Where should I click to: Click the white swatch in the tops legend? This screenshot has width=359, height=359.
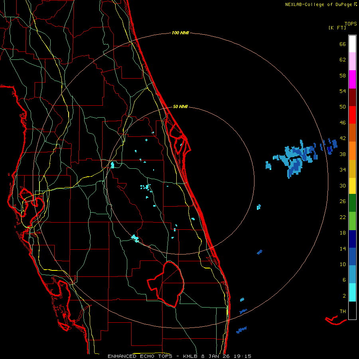(352, 44)
